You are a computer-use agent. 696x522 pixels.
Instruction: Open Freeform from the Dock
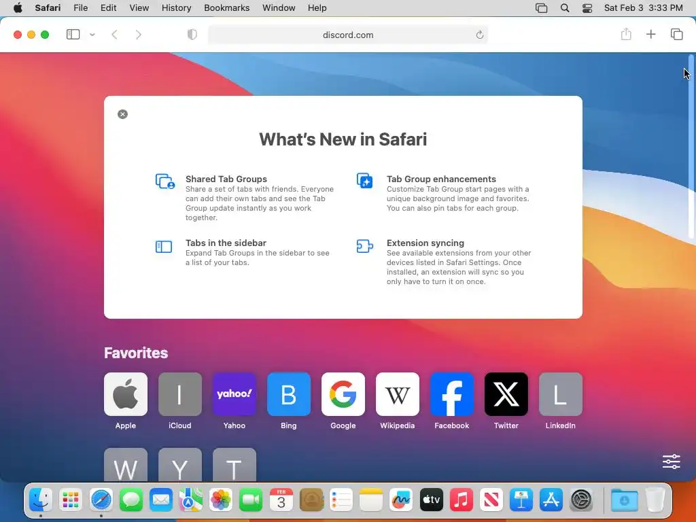tap(401, 500)
